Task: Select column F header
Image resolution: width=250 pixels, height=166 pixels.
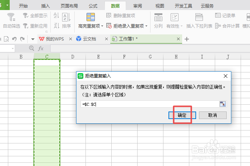Action: click(x=124, y=57)
